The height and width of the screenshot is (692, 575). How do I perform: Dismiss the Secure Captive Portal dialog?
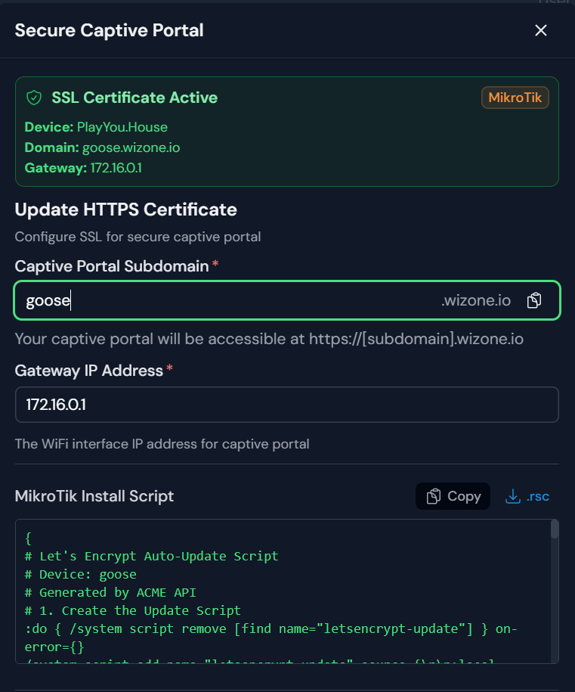[540, 30]
